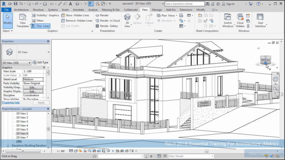The image size is (285, 160).
Task: Click the Undo arrow in quick access
Action: pos(21,4)
